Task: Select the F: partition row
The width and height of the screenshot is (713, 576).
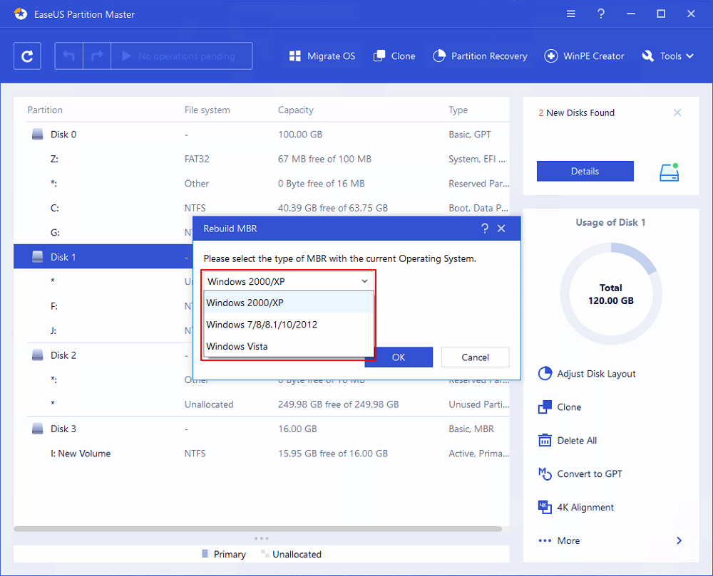Action: 103,306
